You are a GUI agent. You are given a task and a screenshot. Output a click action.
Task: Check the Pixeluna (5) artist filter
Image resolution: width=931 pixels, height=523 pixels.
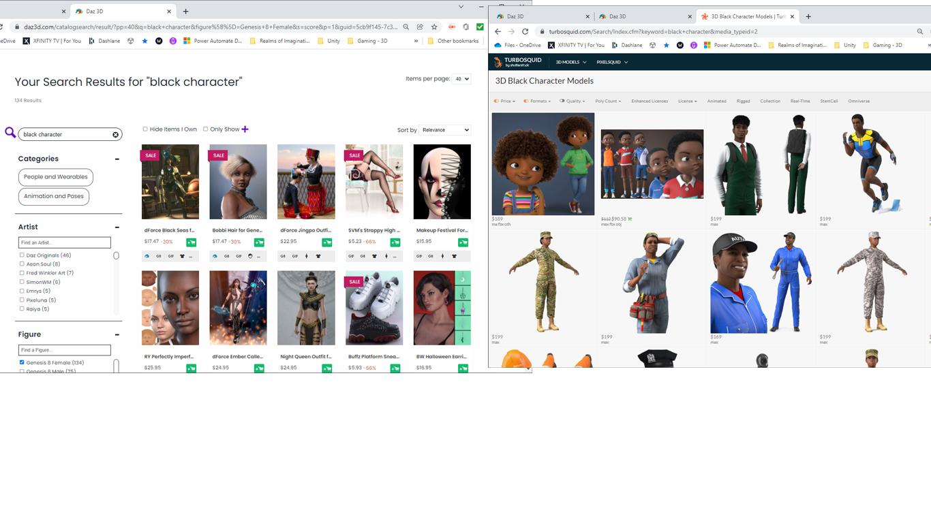coord(22,300)
